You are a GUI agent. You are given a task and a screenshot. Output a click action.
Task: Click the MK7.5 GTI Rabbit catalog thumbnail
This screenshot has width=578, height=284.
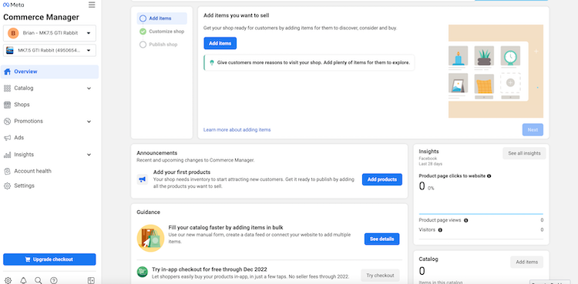(10, 51)
